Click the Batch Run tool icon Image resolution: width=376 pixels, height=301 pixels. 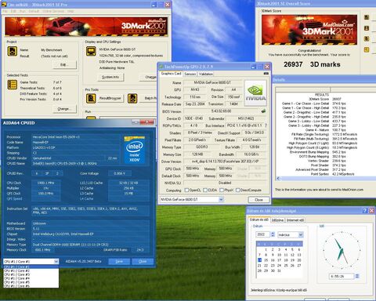pos(132,99)
